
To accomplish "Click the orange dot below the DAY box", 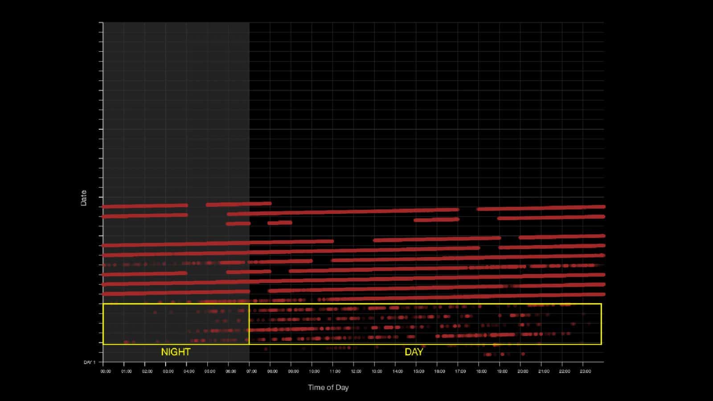I will point(495,345).
